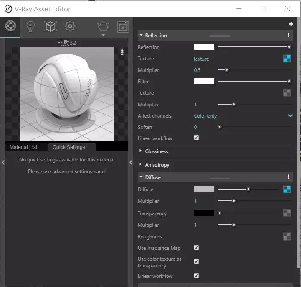Screen dimensions: 301x287
Task: Toggle Use color texture as transparency
Action: tap(196, 261)
